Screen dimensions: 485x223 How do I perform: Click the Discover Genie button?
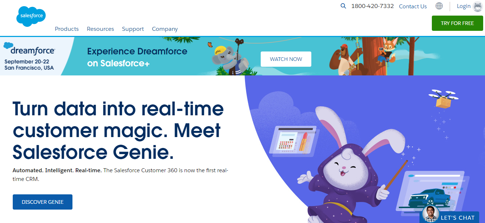[x=43, y=202]
